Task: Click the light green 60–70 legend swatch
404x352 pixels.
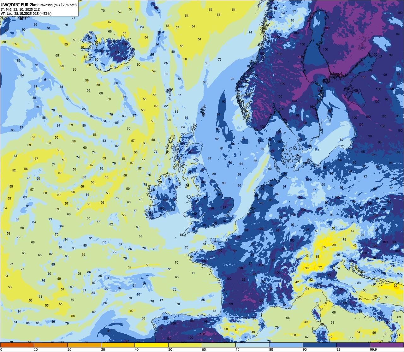Action: [219, 345]
